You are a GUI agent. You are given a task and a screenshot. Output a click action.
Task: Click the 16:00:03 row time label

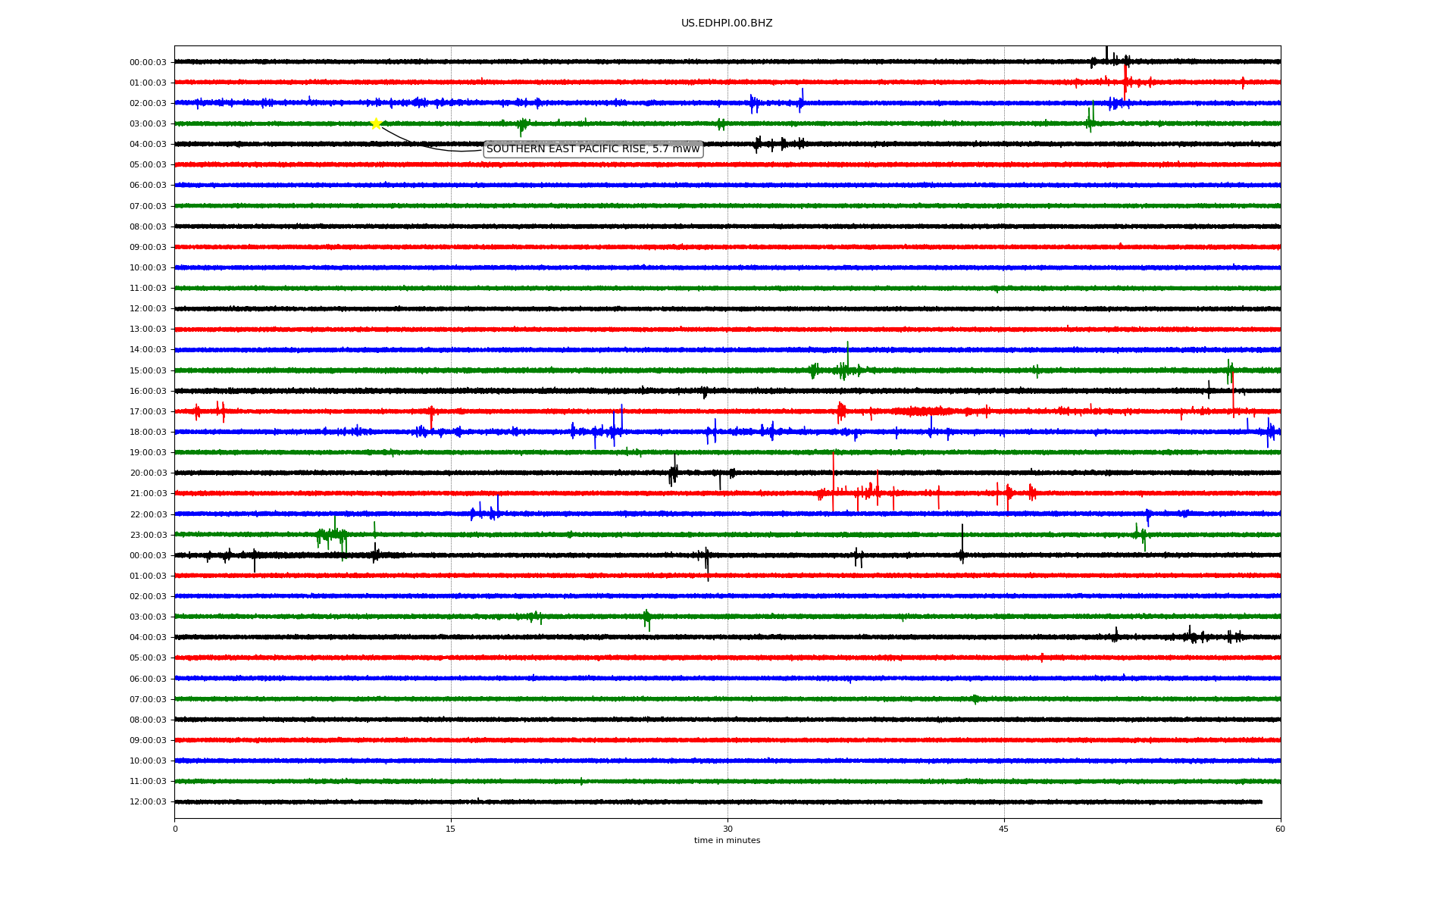(148, 392)
